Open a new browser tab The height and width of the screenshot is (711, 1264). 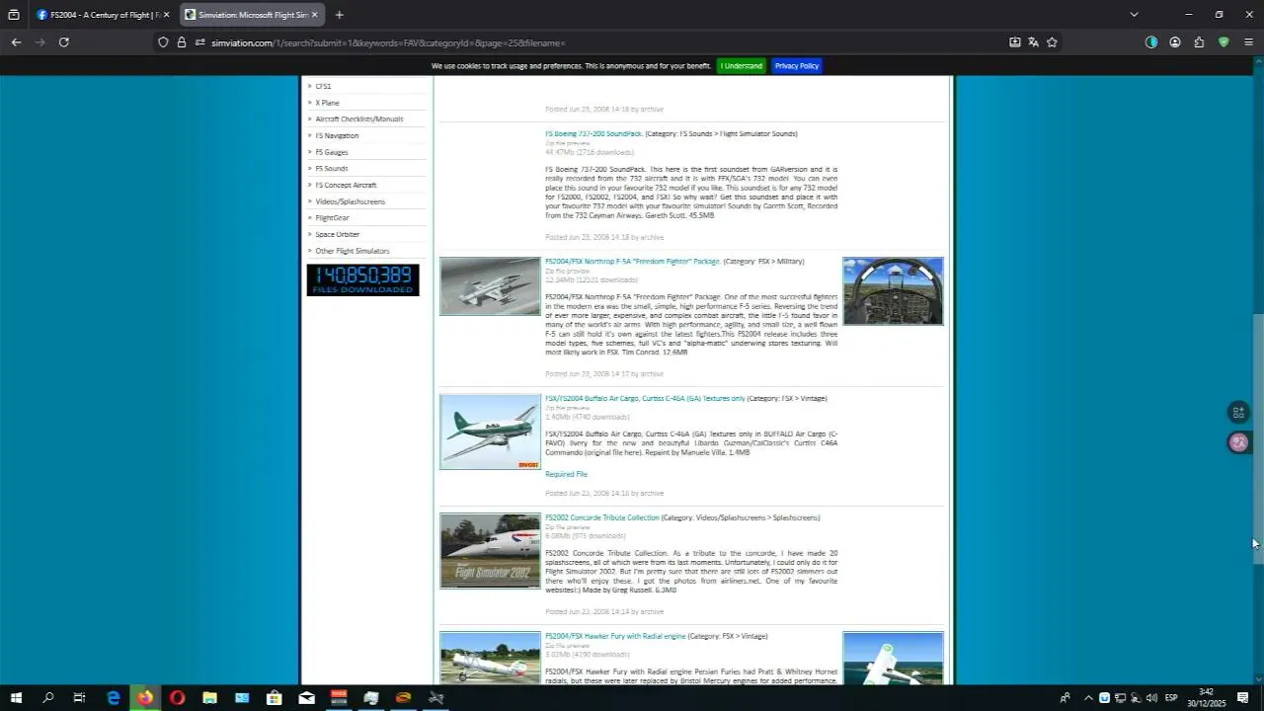pos(339,15)
